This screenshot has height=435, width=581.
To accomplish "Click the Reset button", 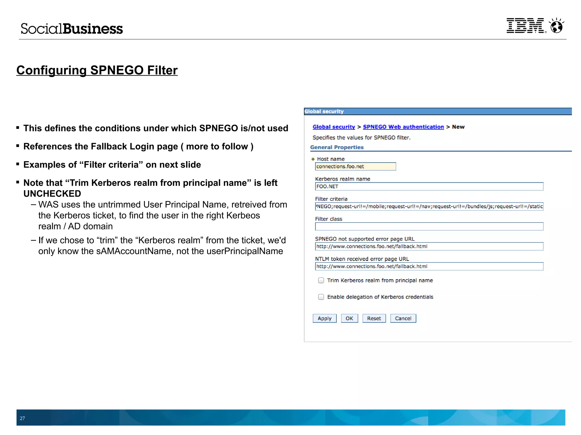I will point(374,318).
